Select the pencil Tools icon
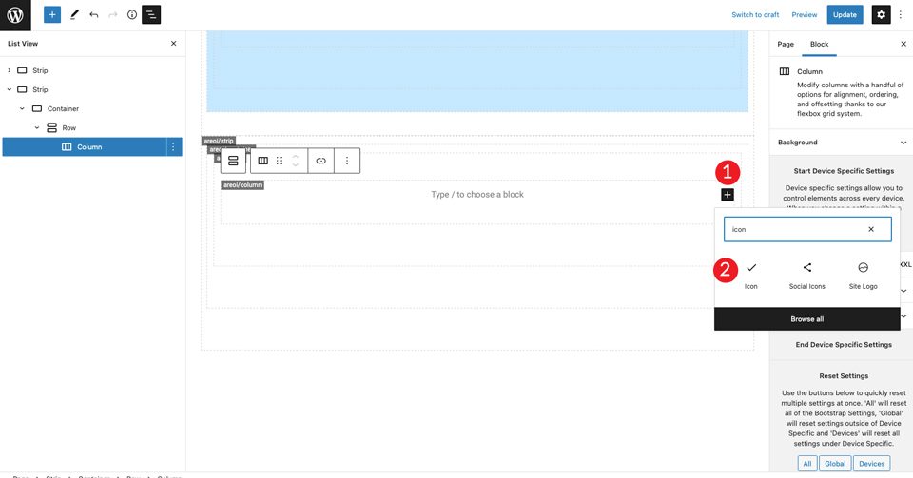Image resolution: width=913 pixels, height=478 pixels. point(74,14)
